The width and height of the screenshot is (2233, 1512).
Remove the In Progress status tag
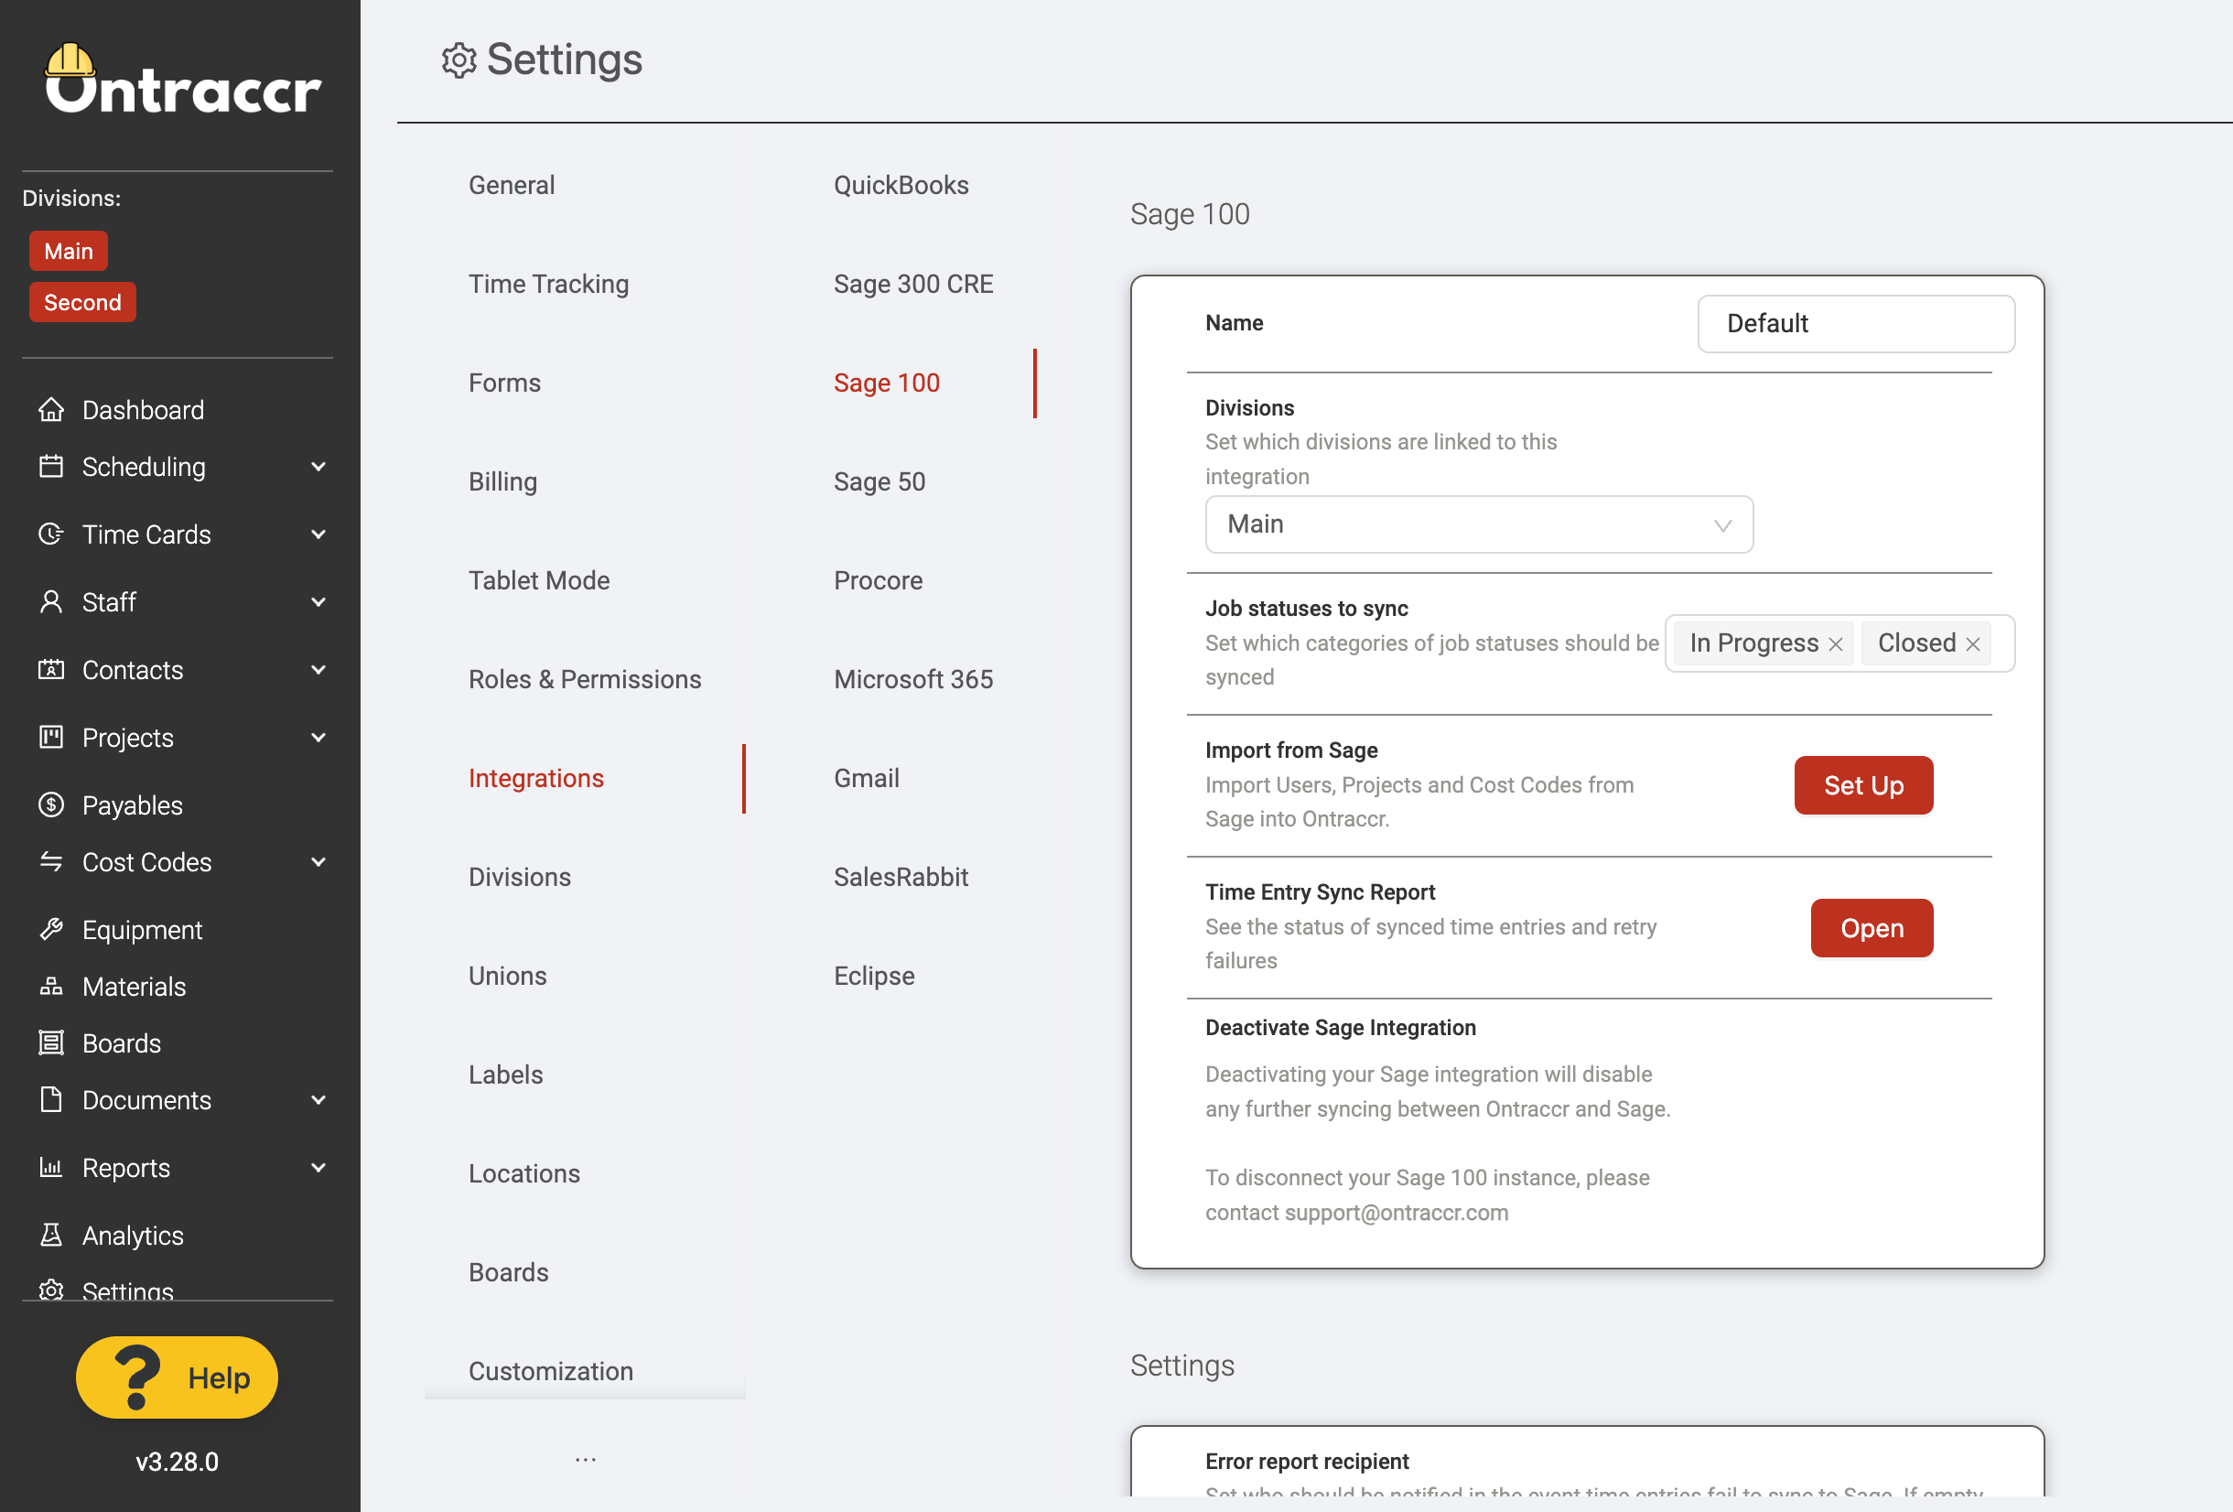click(x=1835, y=644)
